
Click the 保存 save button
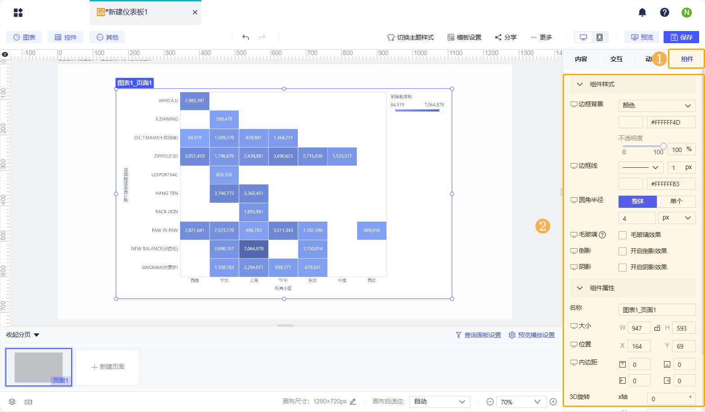(682, 37)
